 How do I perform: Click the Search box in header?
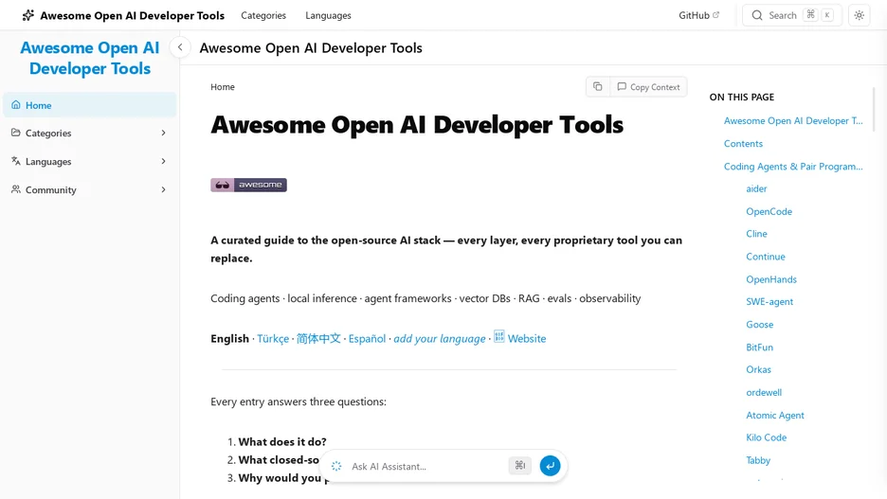pos(792,15)
